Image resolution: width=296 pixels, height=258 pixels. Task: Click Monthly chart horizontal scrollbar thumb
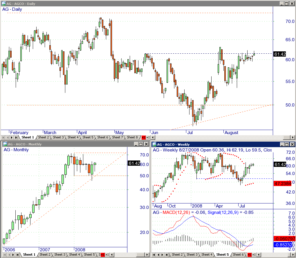pos(140,255)
